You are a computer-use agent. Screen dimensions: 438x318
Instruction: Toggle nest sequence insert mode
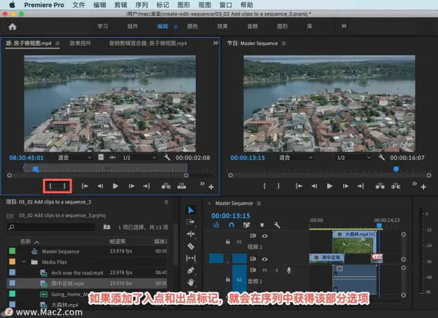(216, 225)
